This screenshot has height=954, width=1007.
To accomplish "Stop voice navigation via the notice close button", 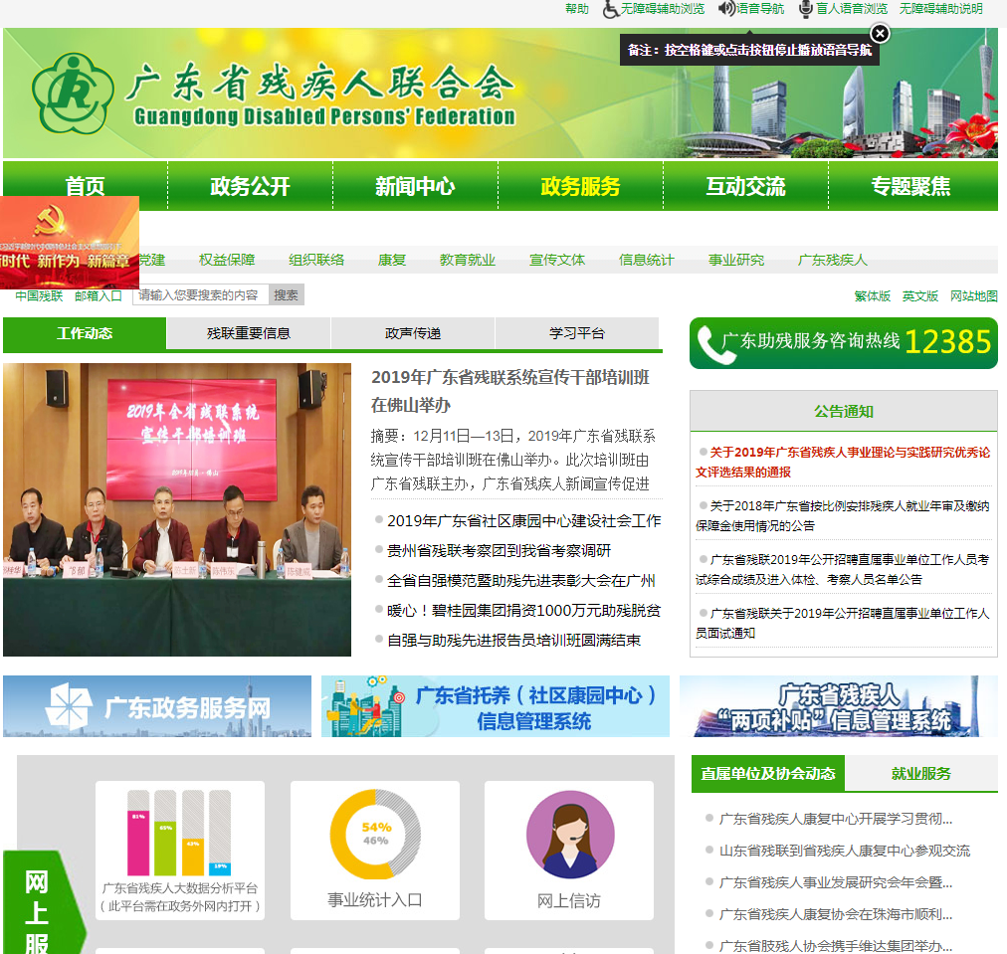I will tap(882, 35).
